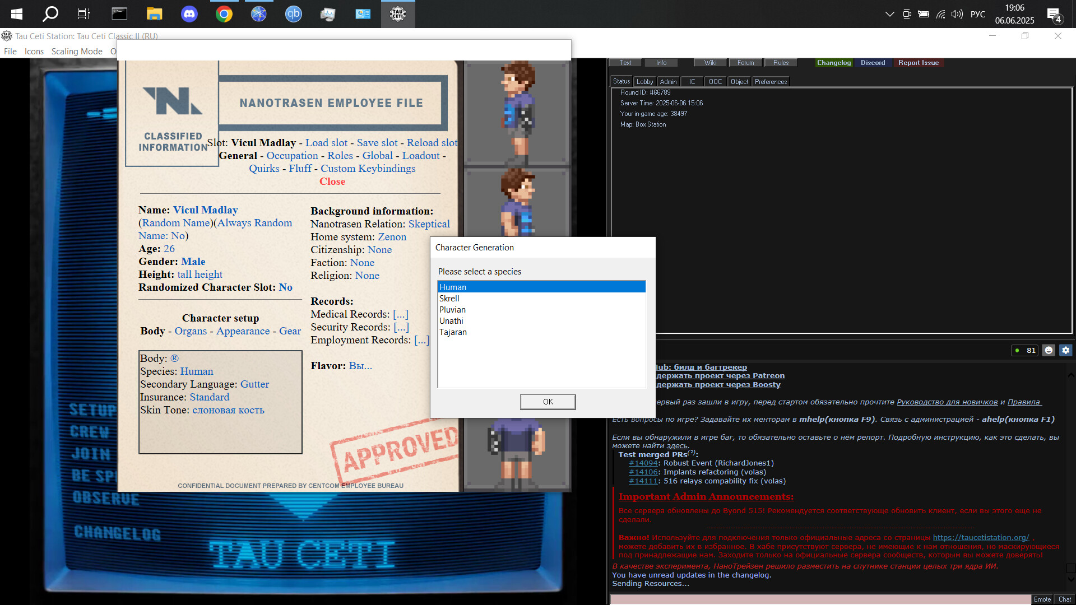1076x605 pixels.
Task: Toggle Randomized Character Slot value No
Action: (285, 287)
